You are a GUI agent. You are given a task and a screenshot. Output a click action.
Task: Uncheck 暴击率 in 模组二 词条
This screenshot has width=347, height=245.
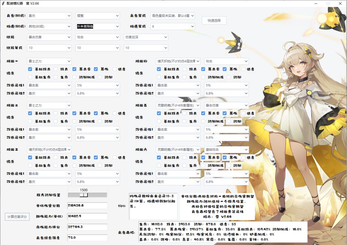pos(74,113)
